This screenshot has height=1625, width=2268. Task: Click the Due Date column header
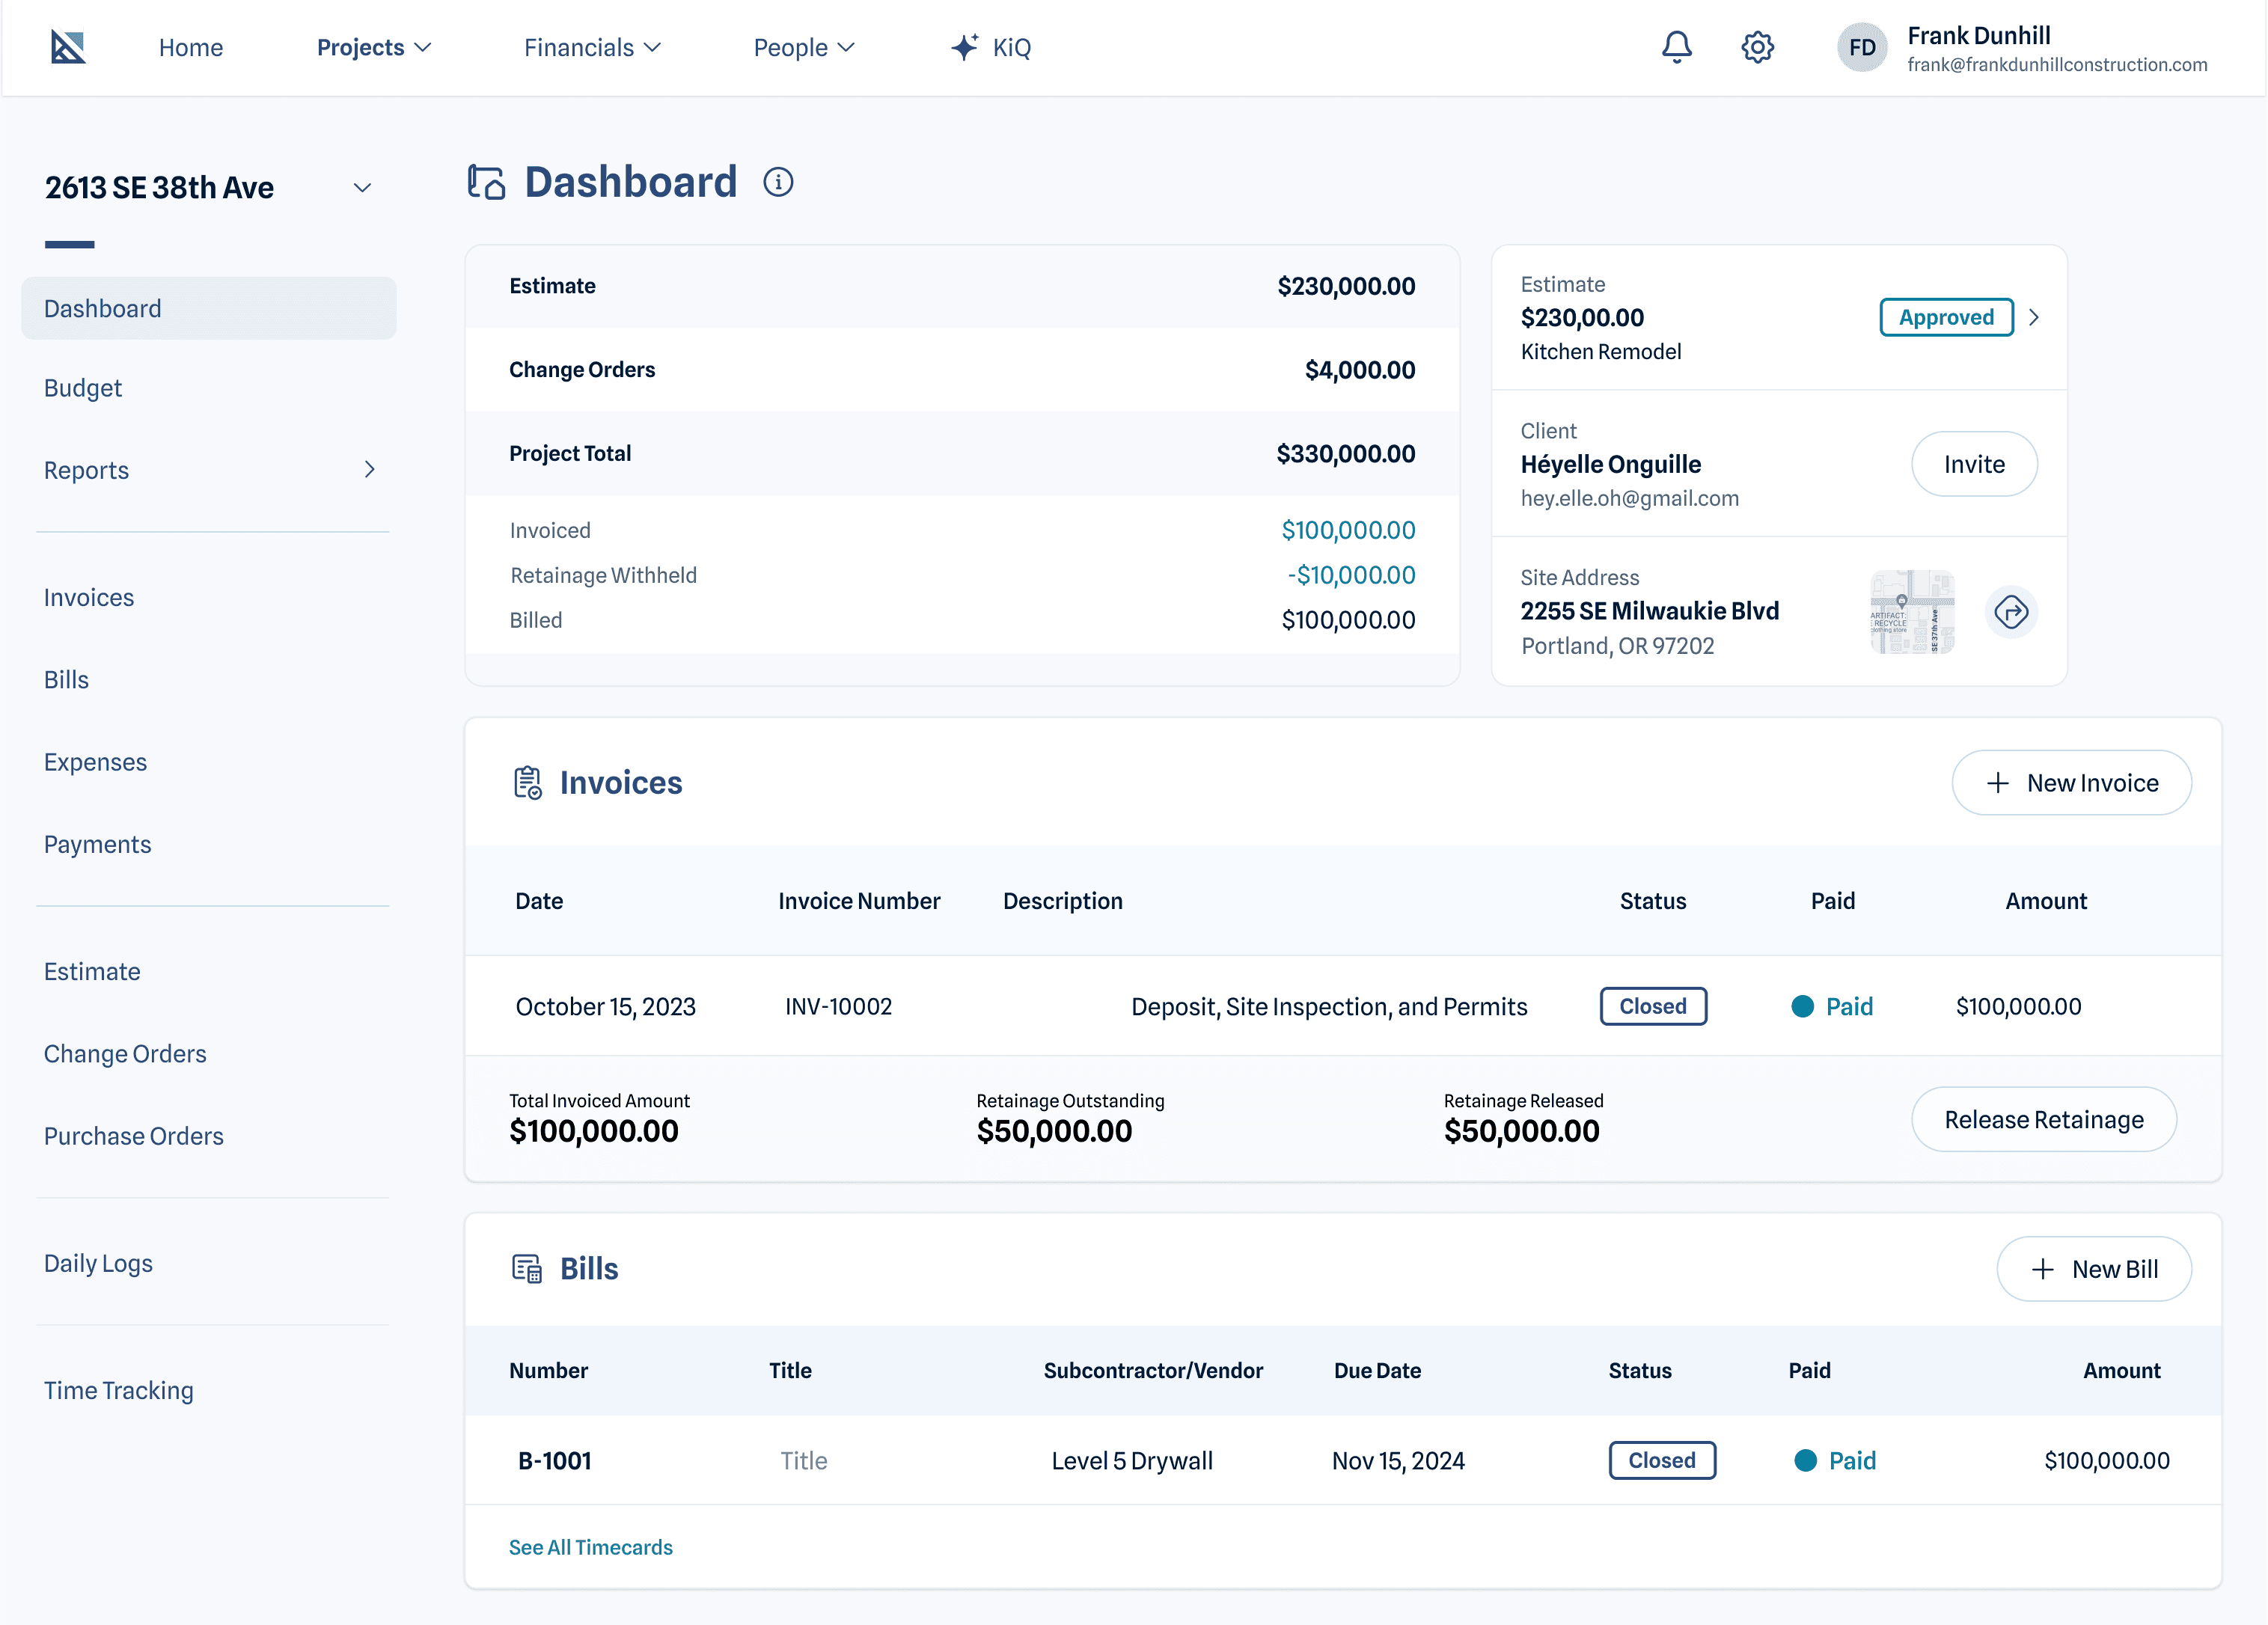(1377, 1371)
